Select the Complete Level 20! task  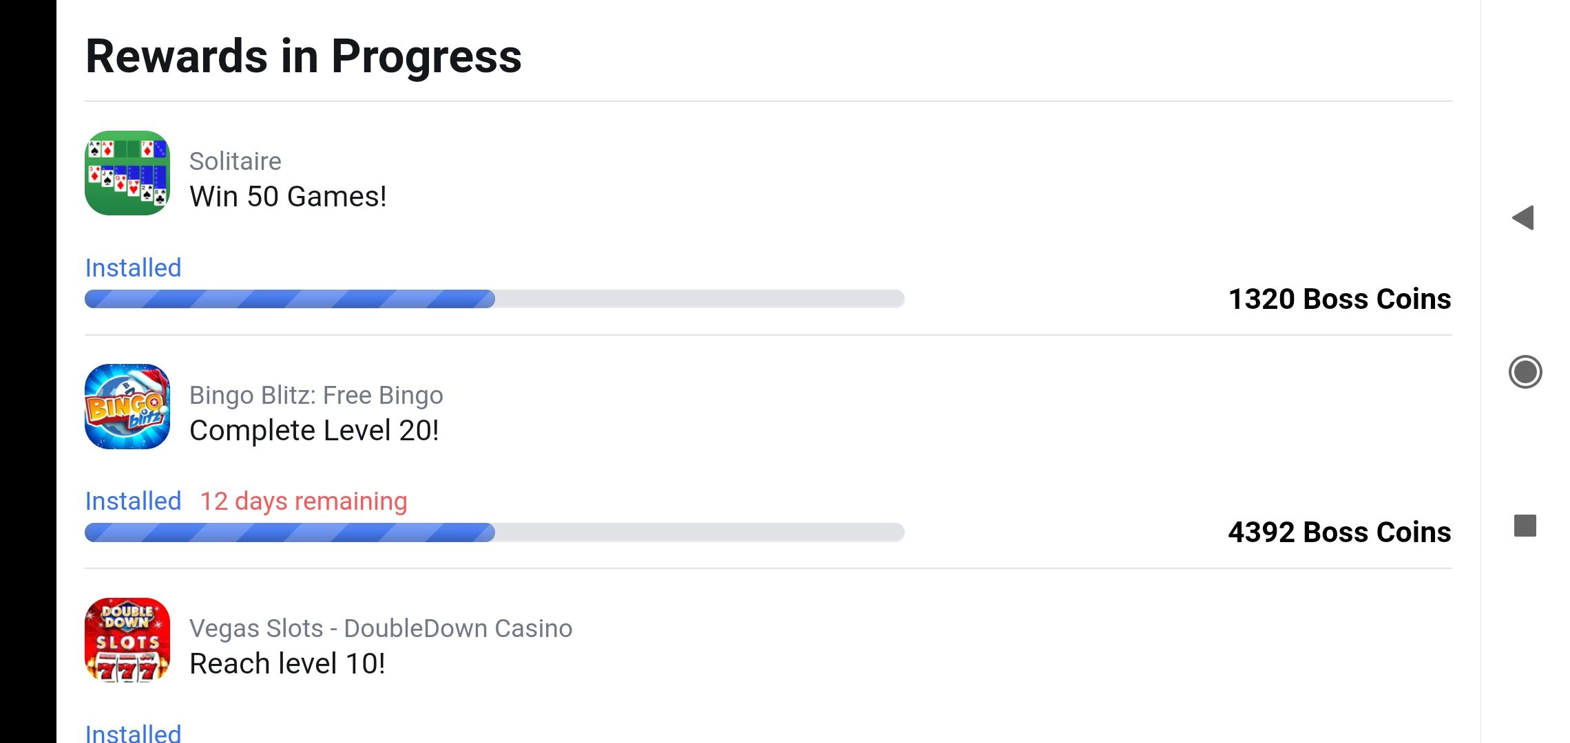[314, 431]
